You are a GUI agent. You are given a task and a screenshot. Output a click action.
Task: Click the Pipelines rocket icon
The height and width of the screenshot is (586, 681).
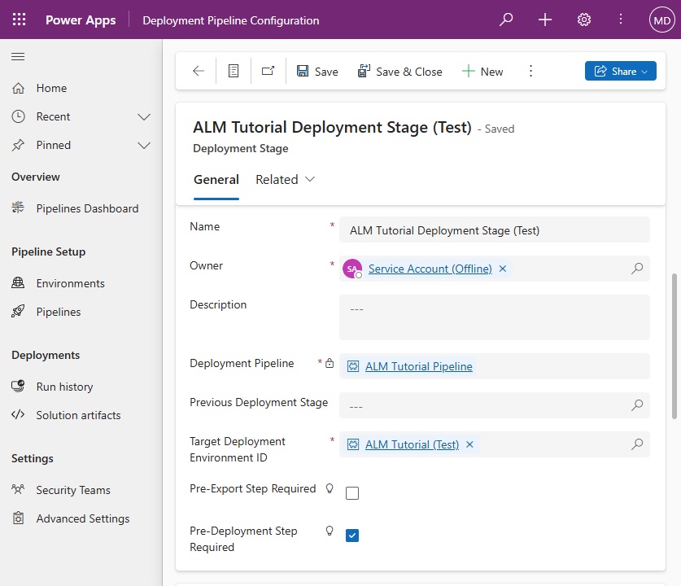point(18,311)
